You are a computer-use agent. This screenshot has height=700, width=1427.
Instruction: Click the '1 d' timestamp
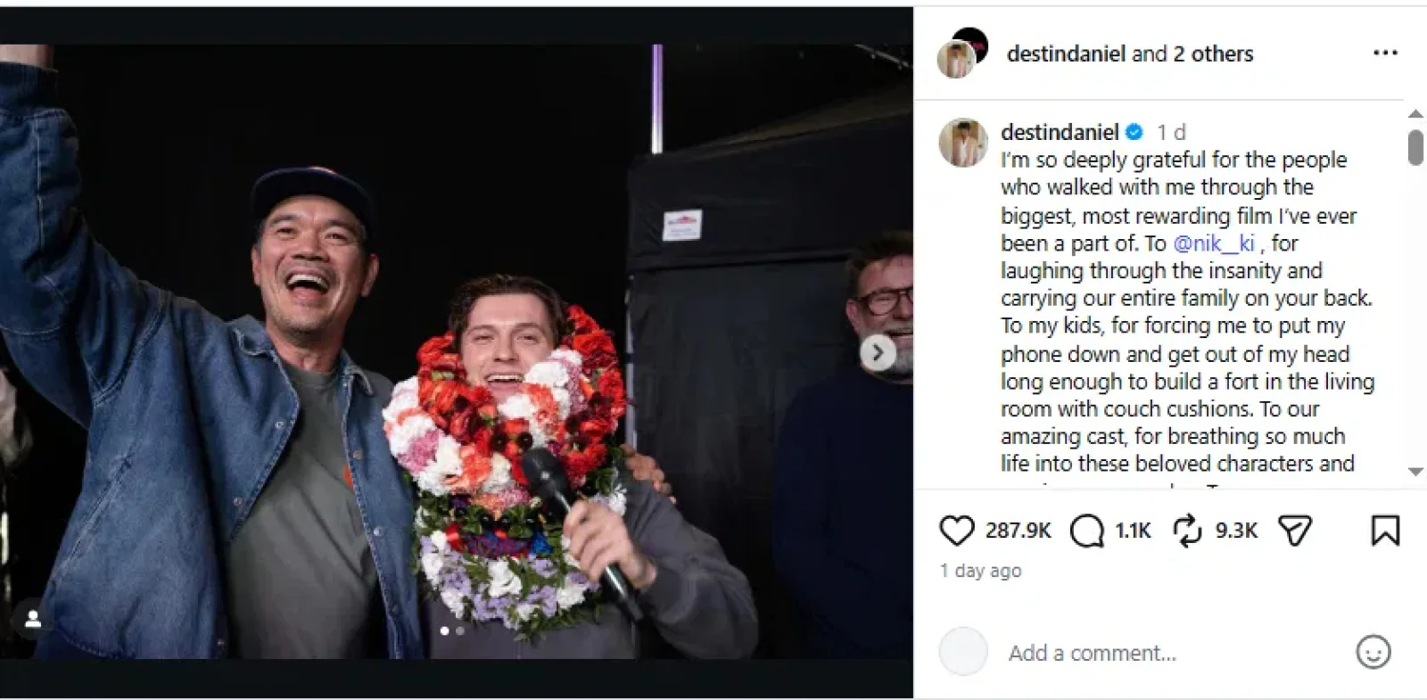pyautogui.click(x=1169, y=131)
